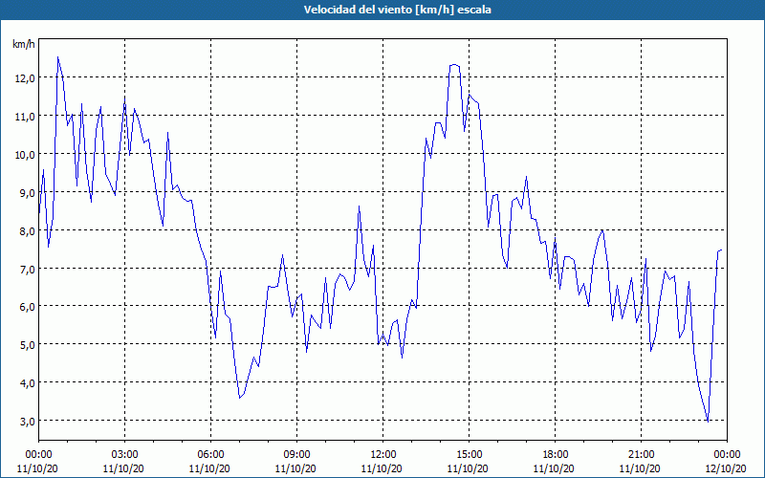Click the 'km/h' unit label on the y-axis
Viewport: 765px width, 478px height.
(x=23, y=44)
